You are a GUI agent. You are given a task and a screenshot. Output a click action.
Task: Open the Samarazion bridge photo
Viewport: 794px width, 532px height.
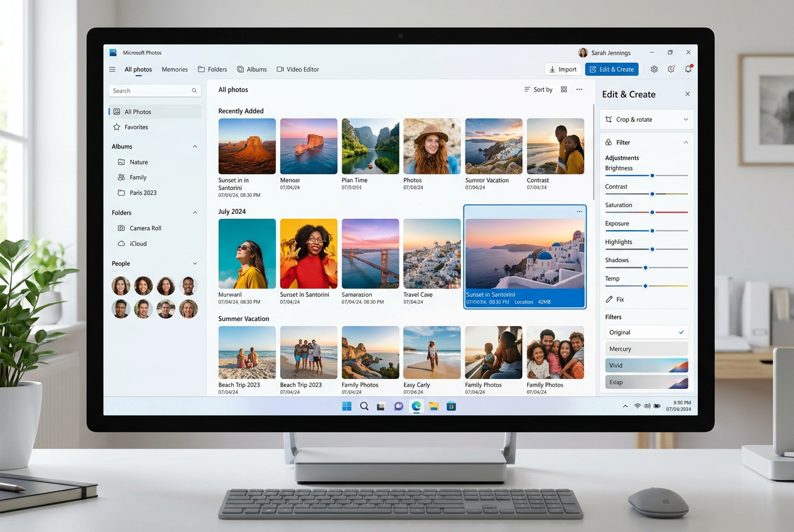pyautogui.click(x=371, y=253)
